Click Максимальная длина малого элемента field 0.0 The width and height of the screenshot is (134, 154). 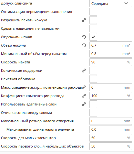(x=111, y=129)
